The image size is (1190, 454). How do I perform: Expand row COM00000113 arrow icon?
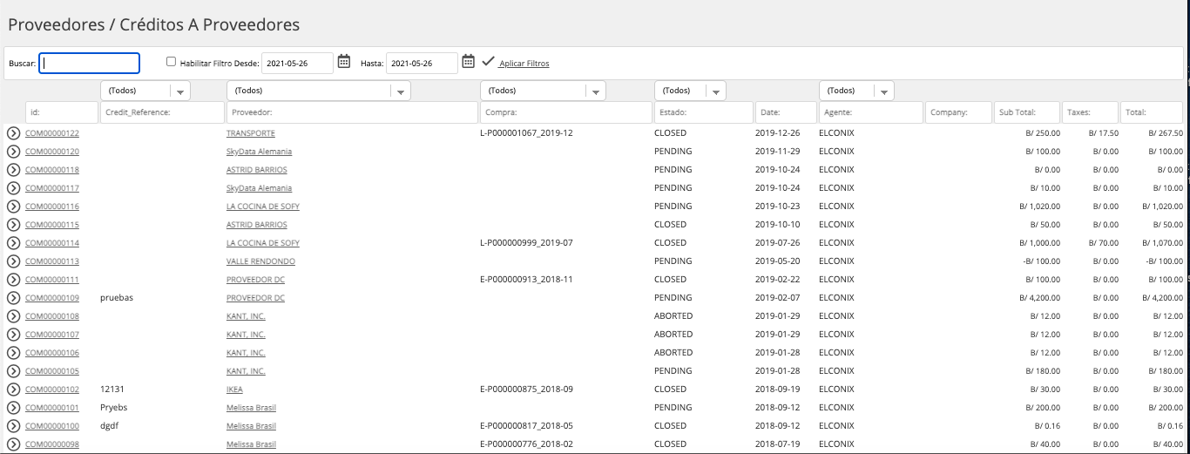(13, 261)
